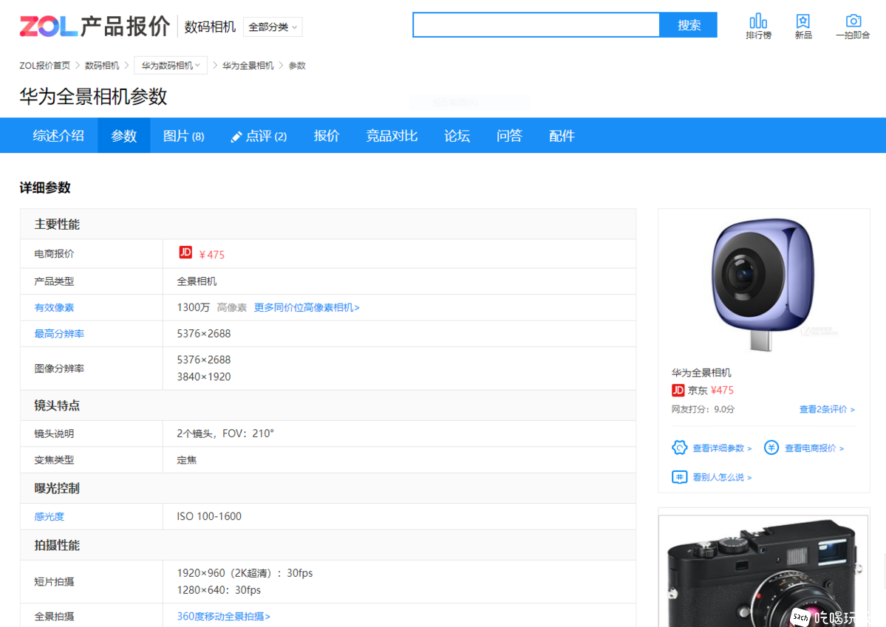886x627 pixels.
Task: Open the 排行榜 ranking icon
Action: point(757,27)
